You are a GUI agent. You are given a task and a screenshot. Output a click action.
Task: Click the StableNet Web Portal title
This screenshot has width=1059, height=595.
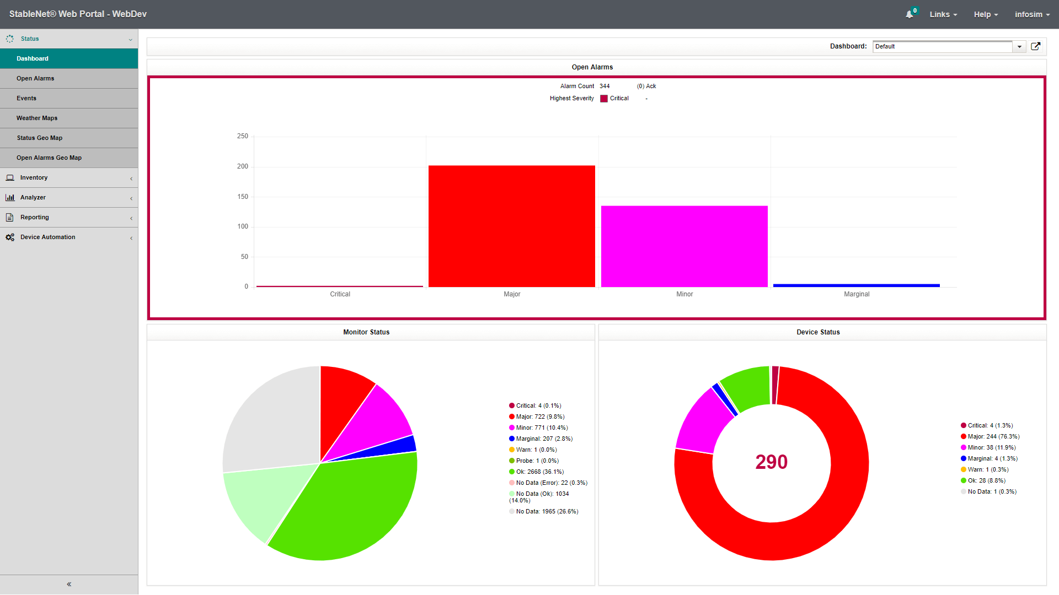pos(78,14)
